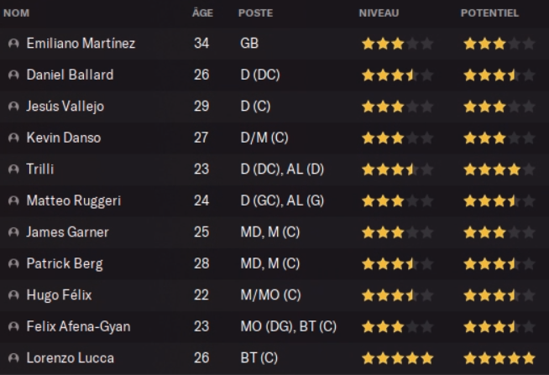Sort the list by the NOM column

point(15,13)
